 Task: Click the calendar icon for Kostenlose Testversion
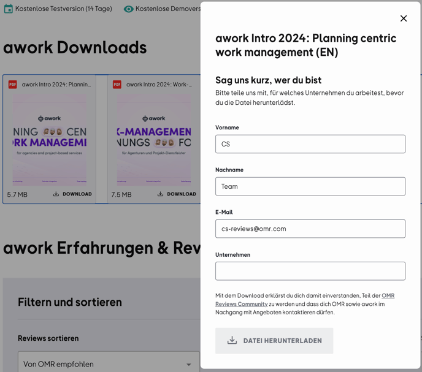[9, 9]
